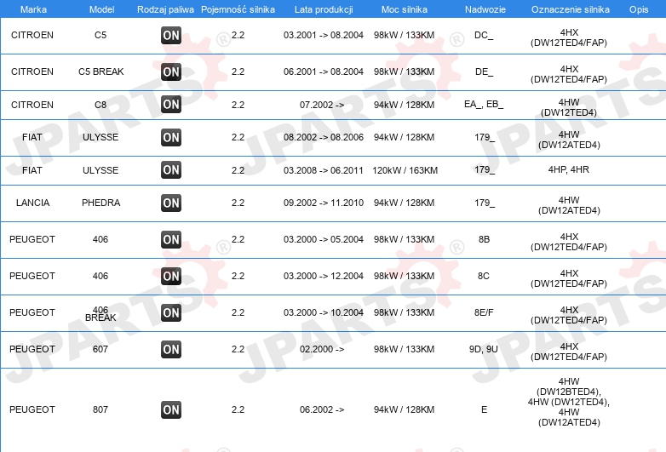Image resolution: width=666 pixels, height=452 pixels.
Task: Click the 06.2001 -> 08.2004 production dates
Action: tap(324, 72)
